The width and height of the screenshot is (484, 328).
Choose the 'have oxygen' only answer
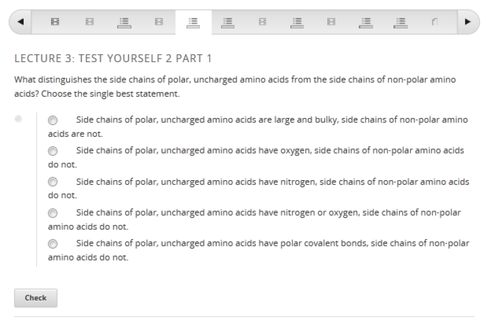click(53, 151)
